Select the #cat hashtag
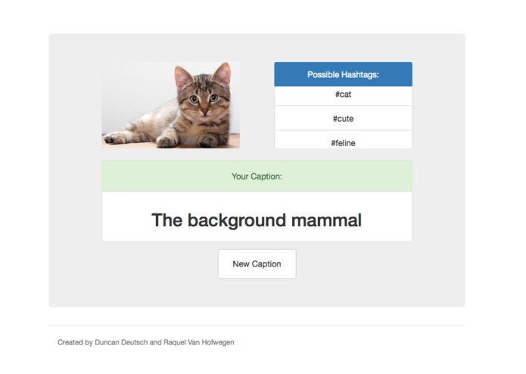Screen dimensions: 526x374 (343, 95)
